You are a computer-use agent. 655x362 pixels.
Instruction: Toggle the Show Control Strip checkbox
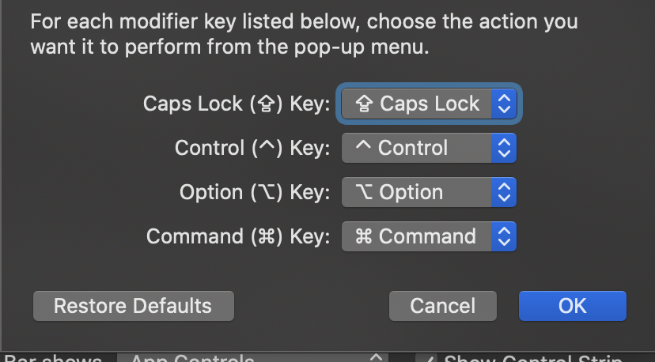(x=427, y=358)
